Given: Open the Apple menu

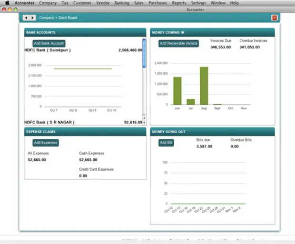Looking at the screenshot, I should 7,3.
